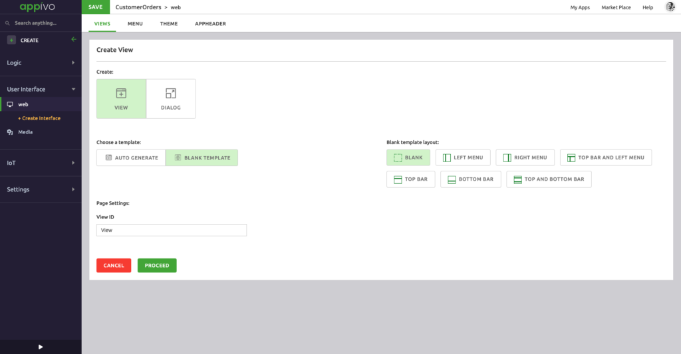Open the user avatar menu
This screenshot has width=681, height=354.
click(670, 7)
